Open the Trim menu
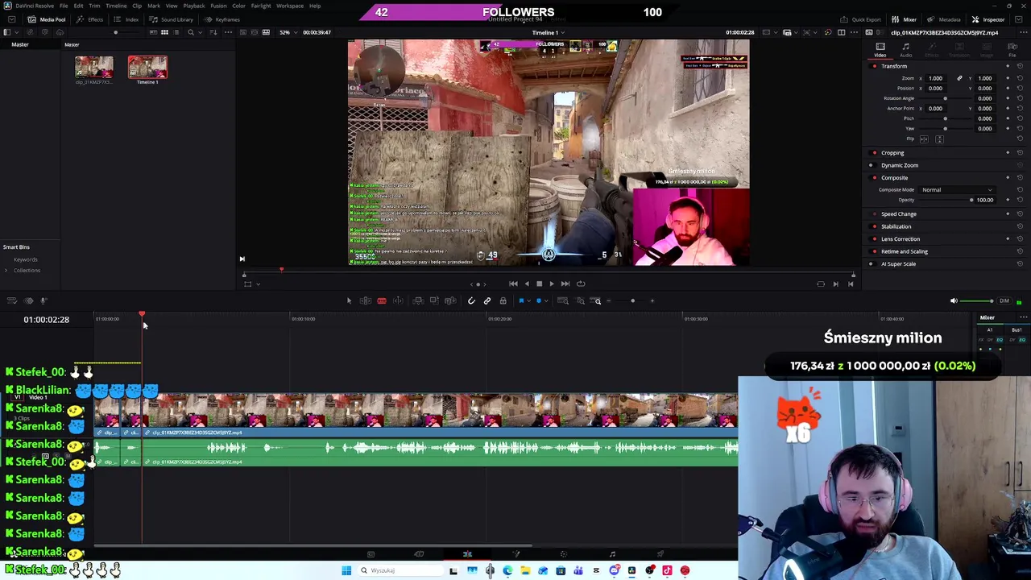The height and width of the screenshot is (580, 1031). (94, 6)
